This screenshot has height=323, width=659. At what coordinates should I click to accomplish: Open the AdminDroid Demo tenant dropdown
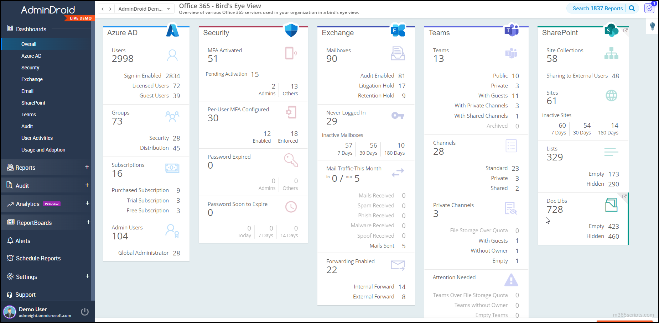pyautogui.click(x=144, y=9)
